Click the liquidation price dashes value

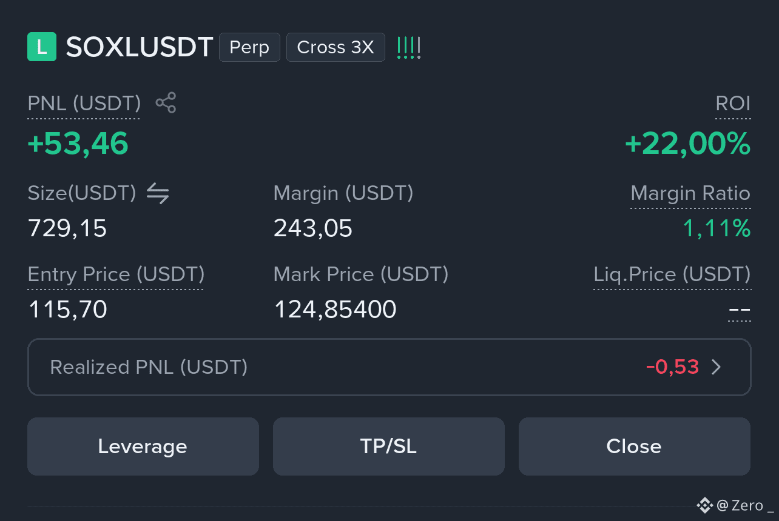pos(740,311)
